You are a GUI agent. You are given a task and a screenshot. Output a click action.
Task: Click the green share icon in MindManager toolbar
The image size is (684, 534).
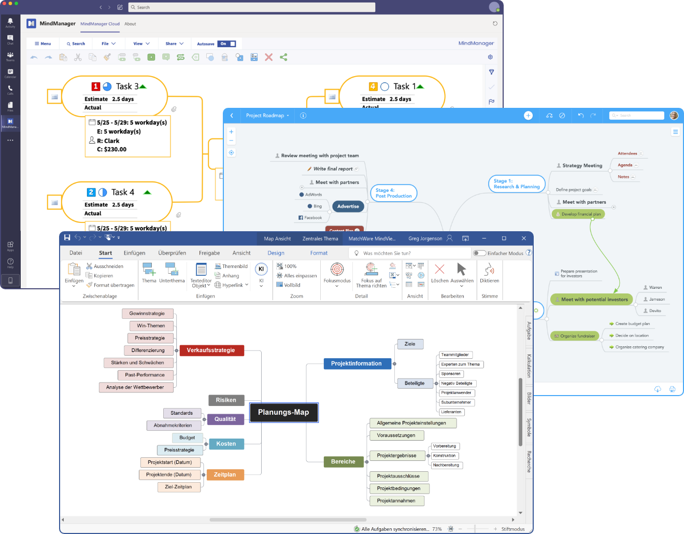tap(283, 58)
